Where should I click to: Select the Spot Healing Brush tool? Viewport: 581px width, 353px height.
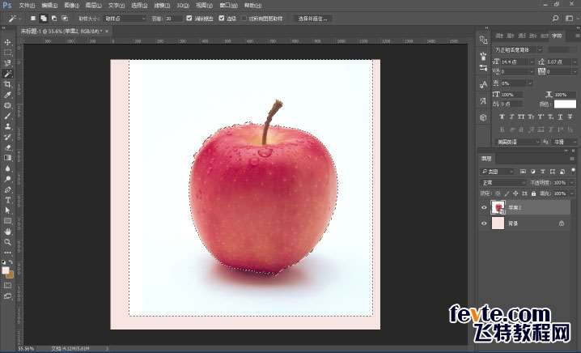[7, 105]
